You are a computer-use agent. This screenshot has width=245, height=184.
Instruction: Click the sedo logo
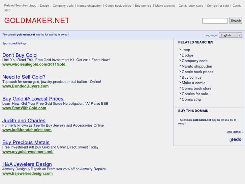236,140
